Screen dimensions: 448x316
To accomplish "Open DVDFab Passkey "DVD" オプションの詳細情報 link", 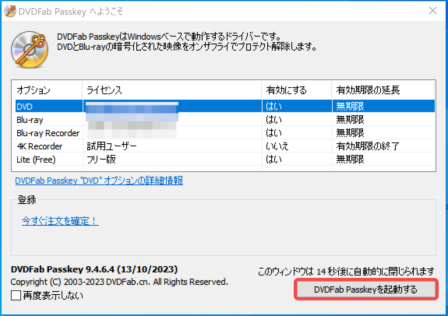I will coord(99,181).
